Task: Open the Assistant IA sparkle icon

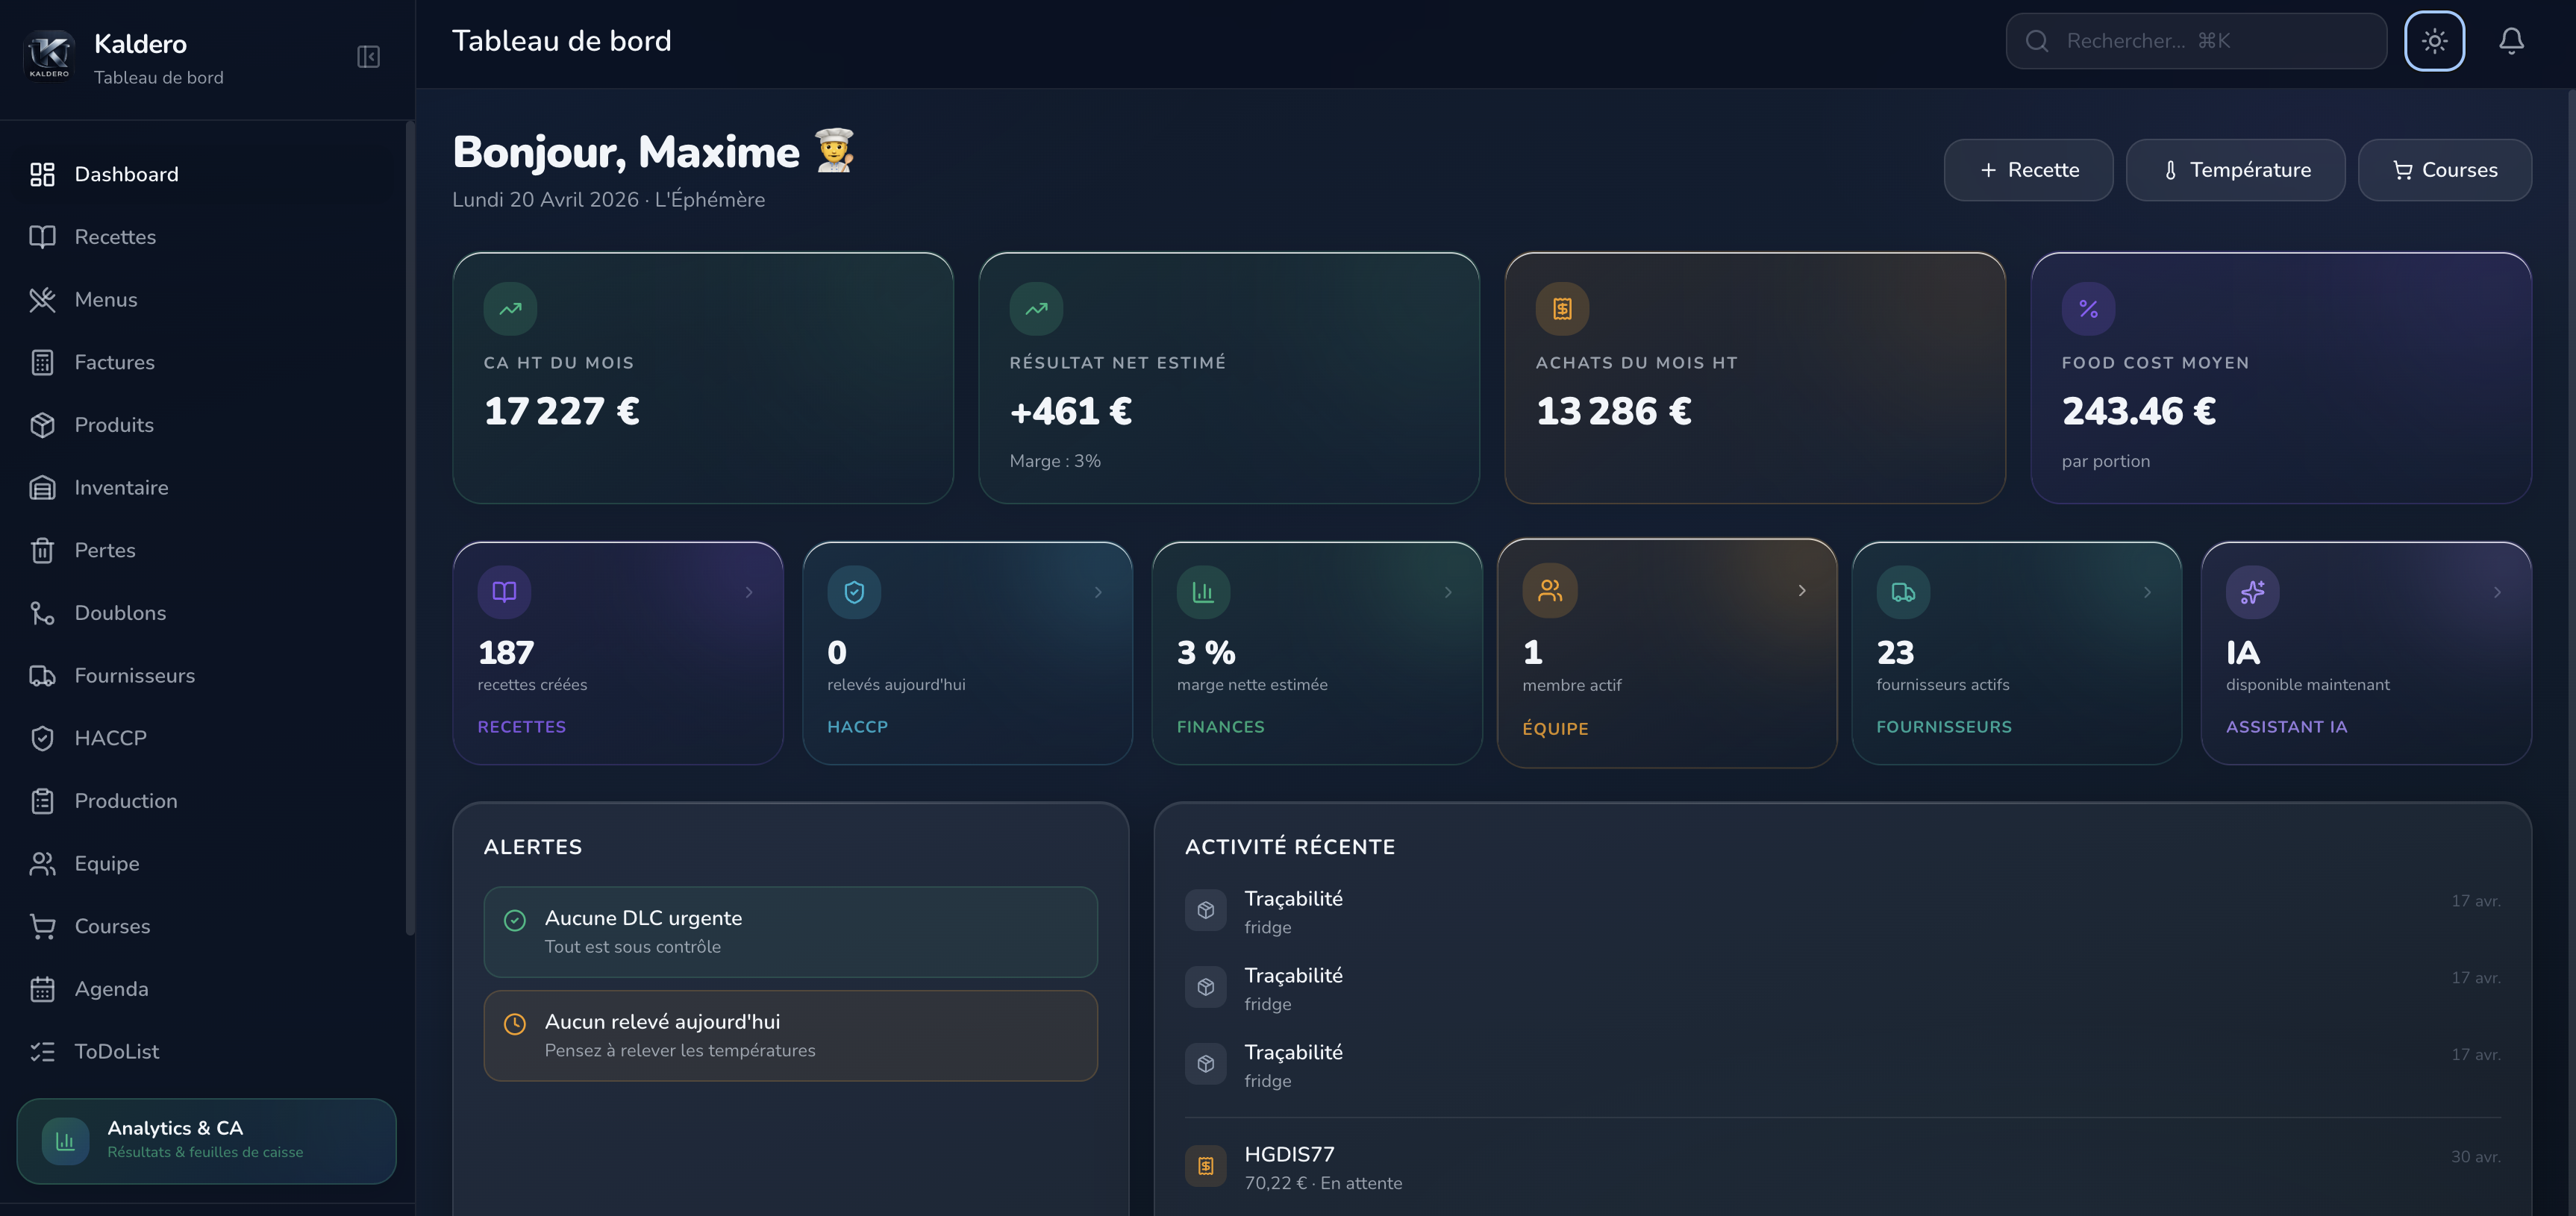Action: [x=2254, y=591]
